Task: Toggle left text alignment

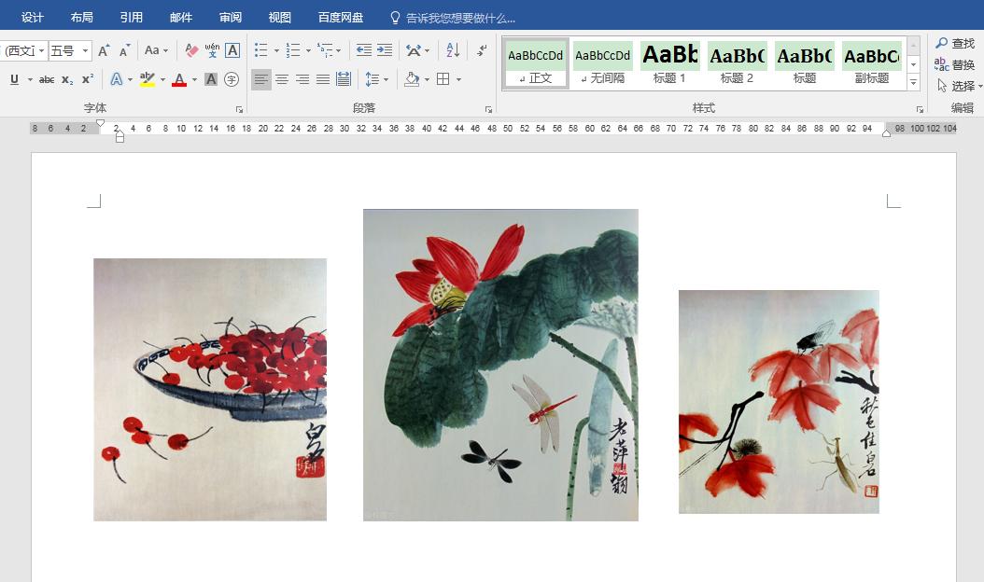Action: (x=261, y=80)
